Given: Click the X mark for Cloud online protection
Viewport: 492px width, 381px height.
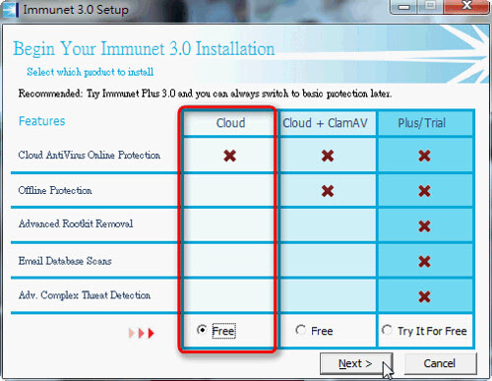Looking at the screenshot, I should (230, 156).
